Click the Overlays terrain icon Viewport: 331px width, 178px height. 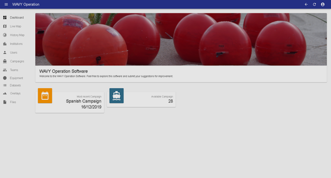[5, 93]
